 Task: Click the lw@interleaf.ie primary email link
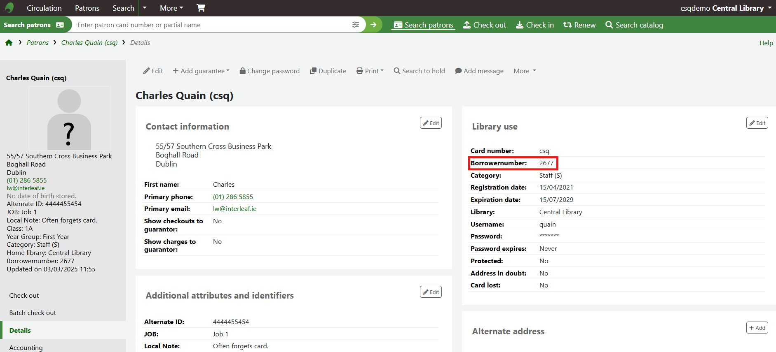pos(234,209)
